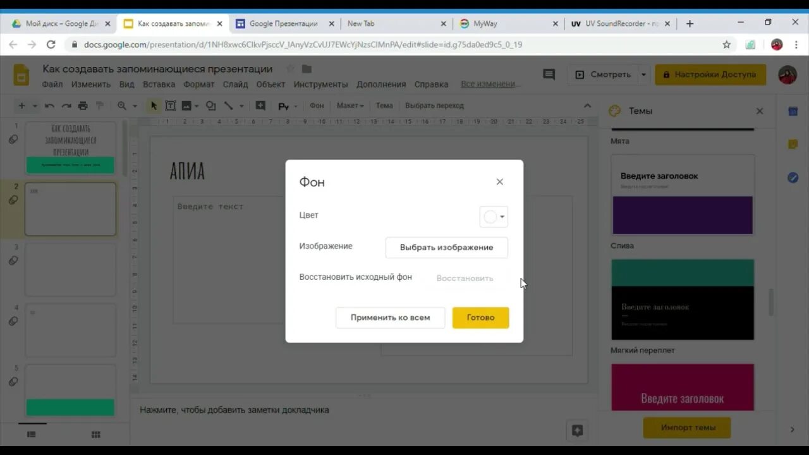Open the Изменить menu

(x=91, y=84)
